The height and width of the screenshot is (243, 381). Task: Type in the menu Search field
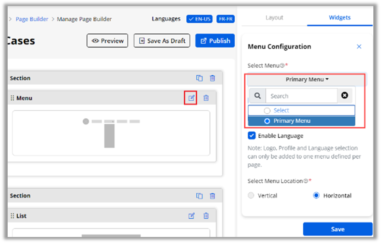coord(301,96)
